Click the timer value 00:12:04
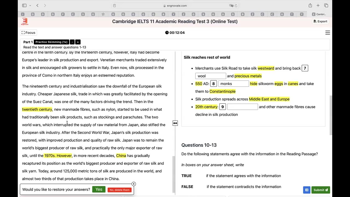 pos(177,33)
